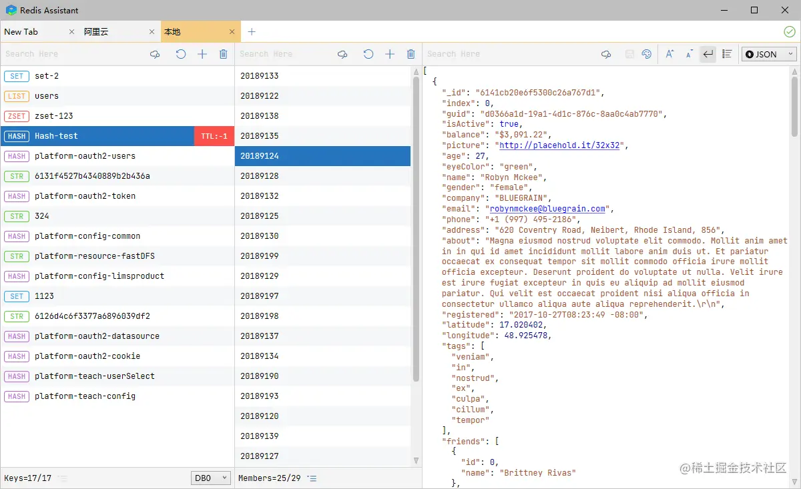Switch to the New Tab tab

40,31
